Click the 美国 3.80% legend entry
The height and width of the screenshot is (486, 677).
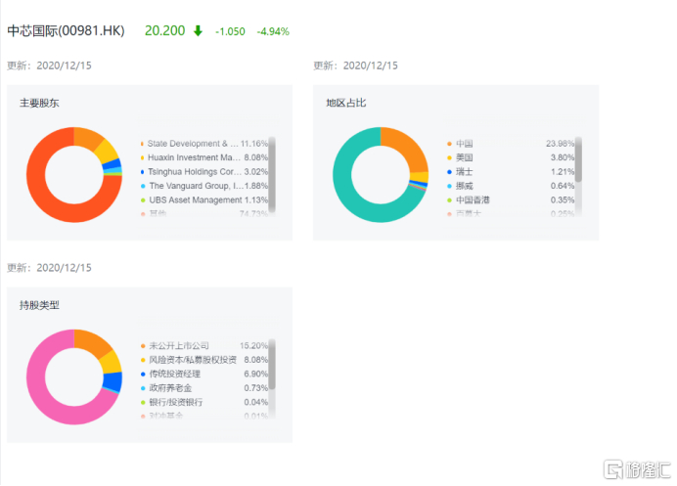(x=511, y=157)
